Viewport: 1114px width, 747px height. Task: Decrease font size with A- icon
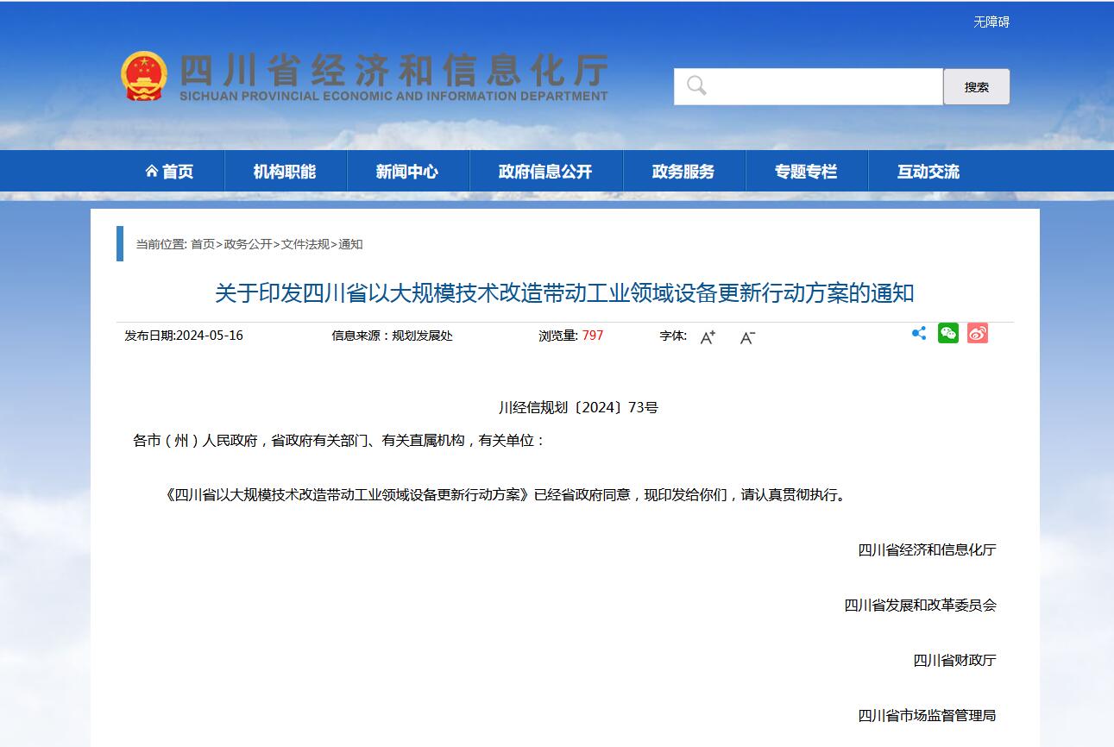[747, 336]
